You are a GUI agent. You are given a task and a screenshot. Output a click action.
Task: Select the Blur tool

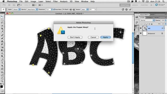click(2, 53)
